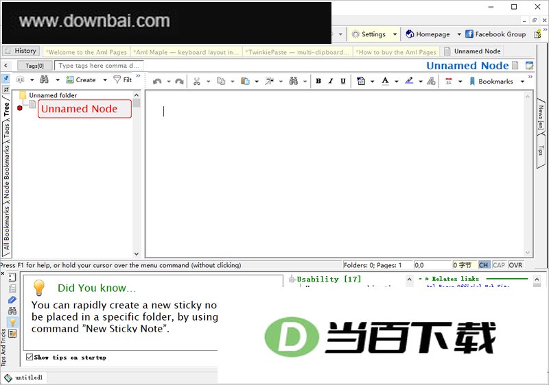Click the Tags[0] button
Image resolution: width=549 pixels, height=385 pixels.
[35, 66]
